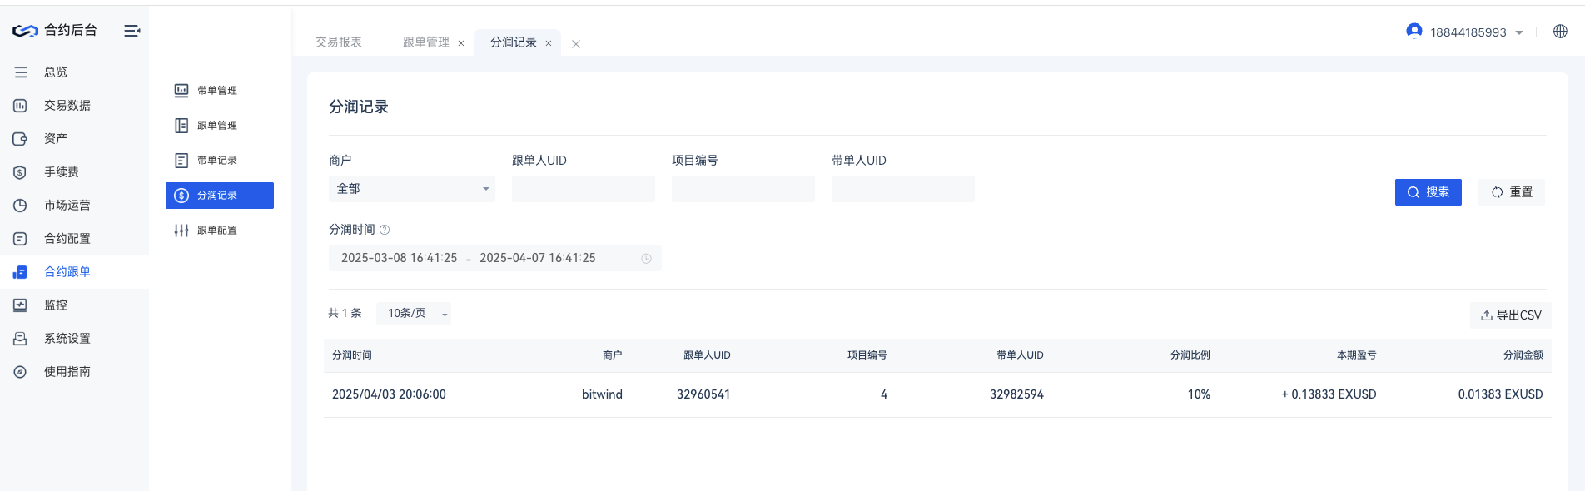Close the 跟单管理 tab
Screen dimensions: 1585x491
[461, 43]
